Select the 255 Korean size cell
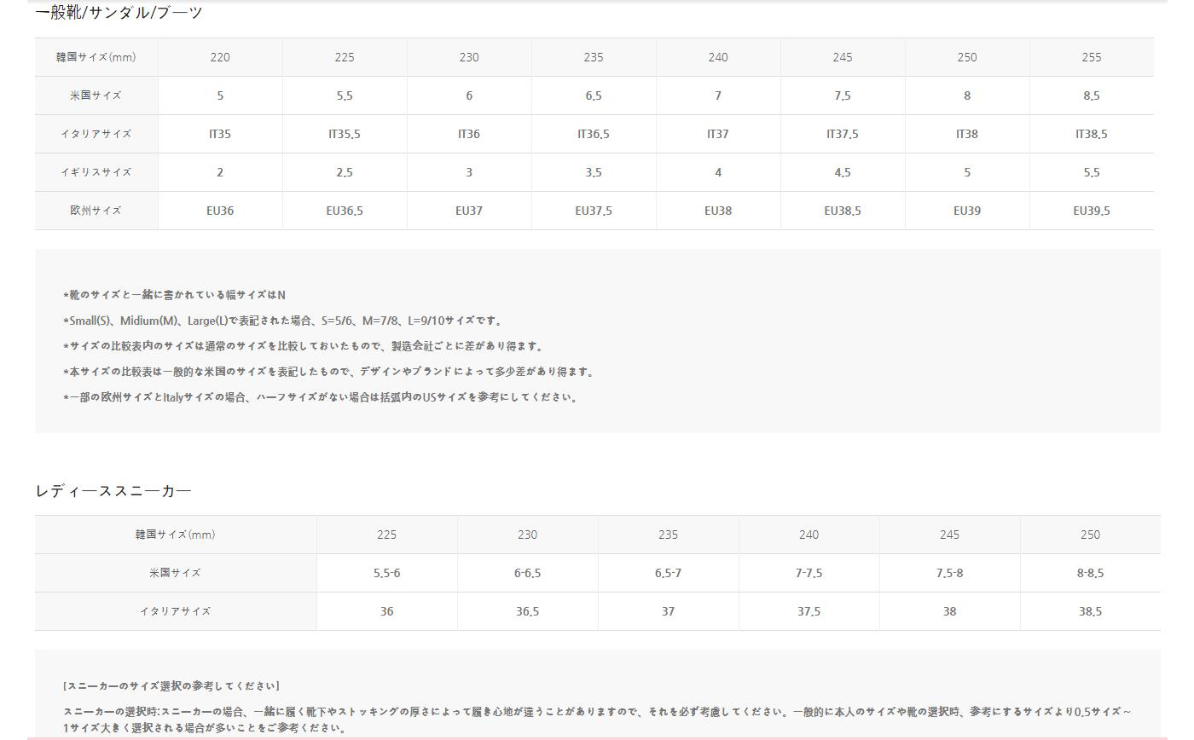 tap(1091, 57)
